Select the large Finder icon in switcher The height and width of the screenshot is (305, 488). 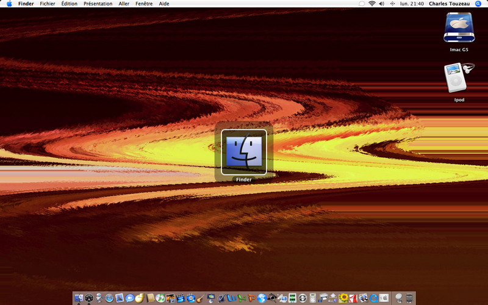point(244,151)
